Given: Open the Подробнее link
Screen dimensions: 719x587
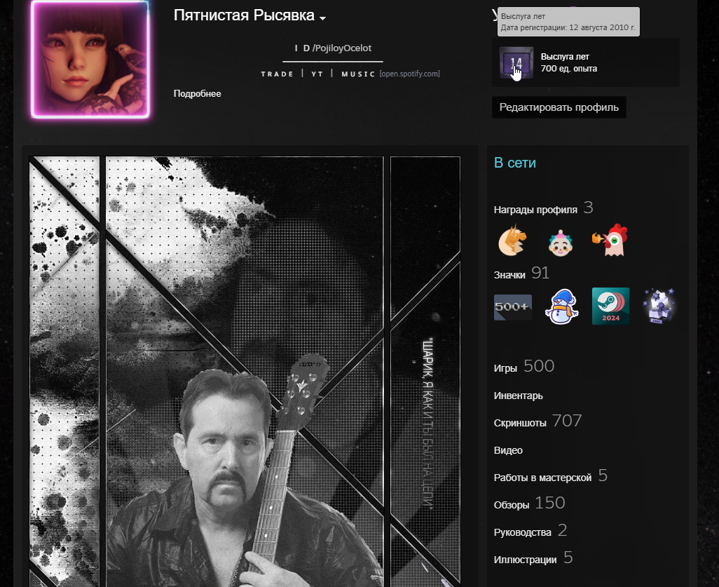Looking at the screenshot, I should click(197, 94).
